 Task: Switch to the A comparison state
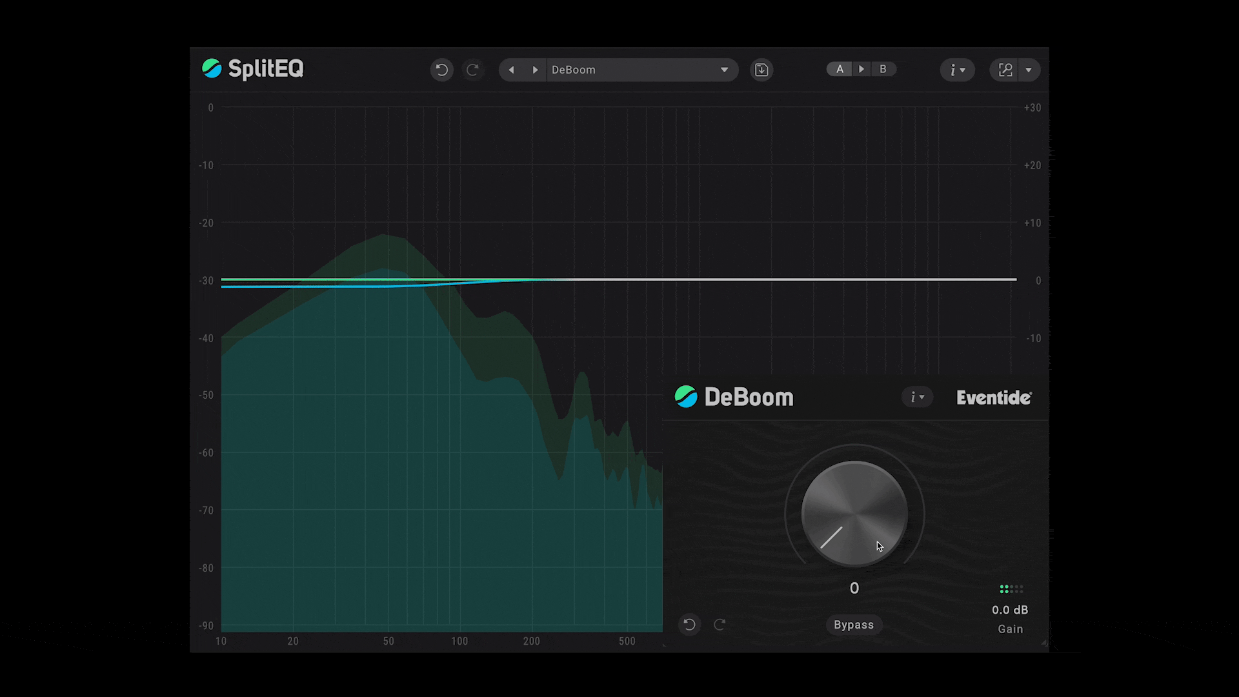click(x=840, y=69)
